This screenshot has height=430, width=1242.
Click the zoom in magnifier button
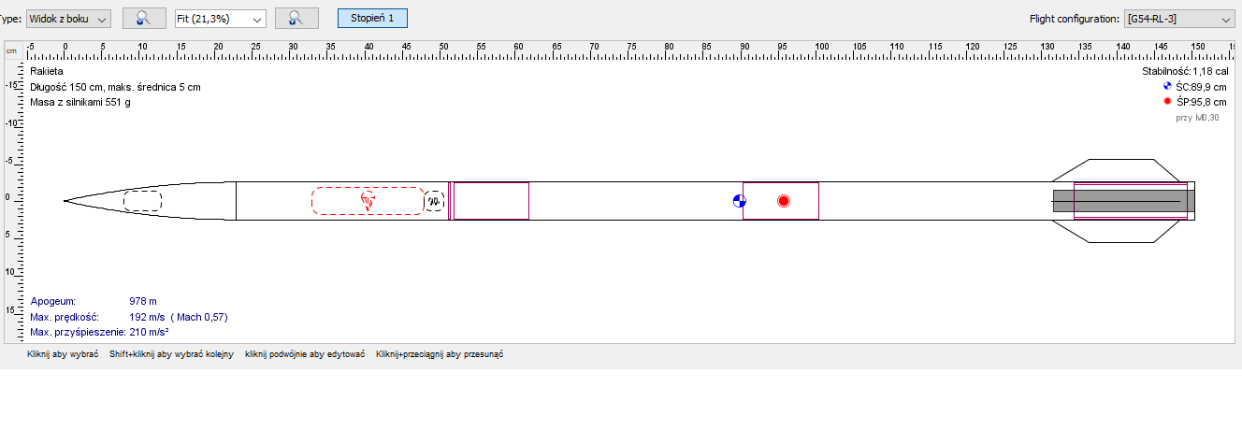(x=296, y=18)
